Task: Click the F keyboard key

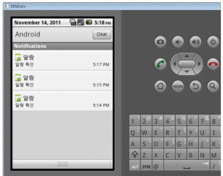Action: point(169,143)
